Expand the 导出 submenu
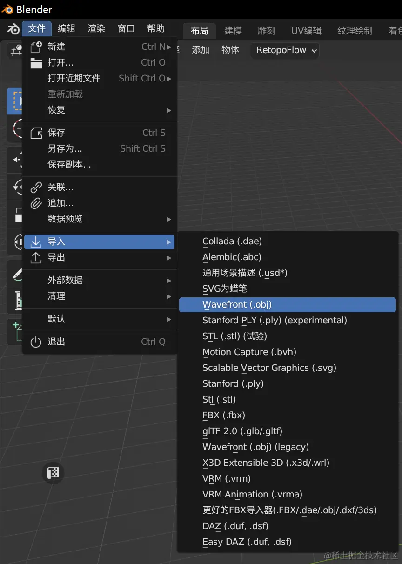The width and height of the screenshot is (402, 564). tap(100, 257)
